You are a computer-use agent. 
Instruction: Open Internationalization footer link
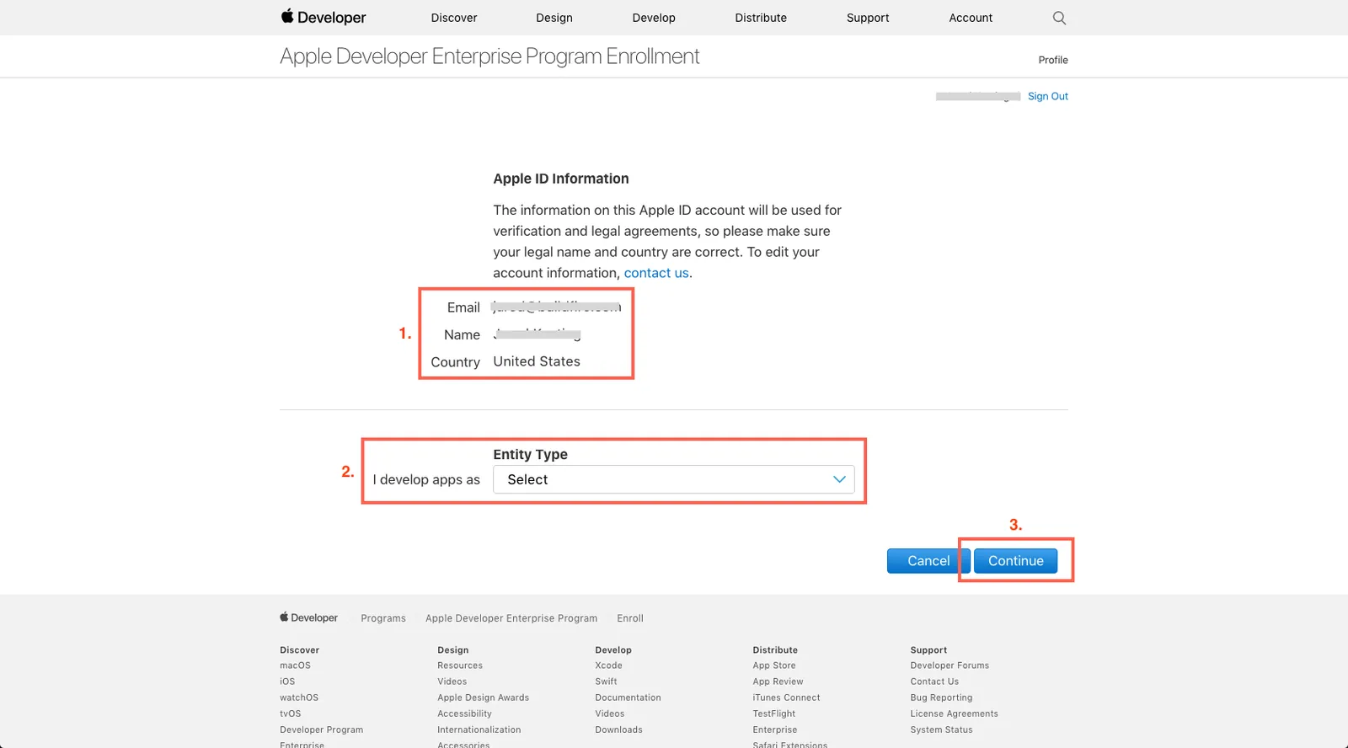pos(479,729)
